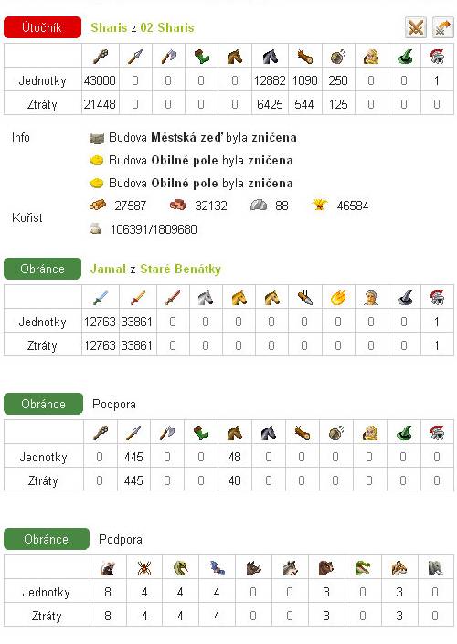Viewport: 457px width, 644px height.
Task: Click the forward report arrow icon
Action: coord(441,28)
